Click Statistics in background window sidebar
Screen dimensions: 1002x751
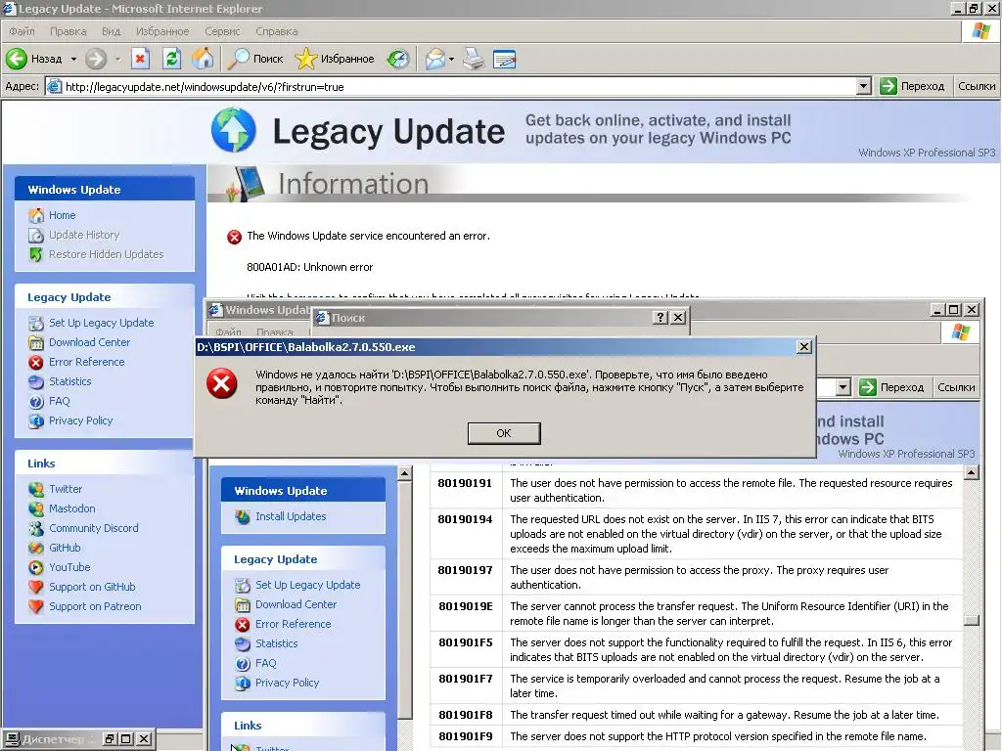pyautogui.click(x=277, y=643)
